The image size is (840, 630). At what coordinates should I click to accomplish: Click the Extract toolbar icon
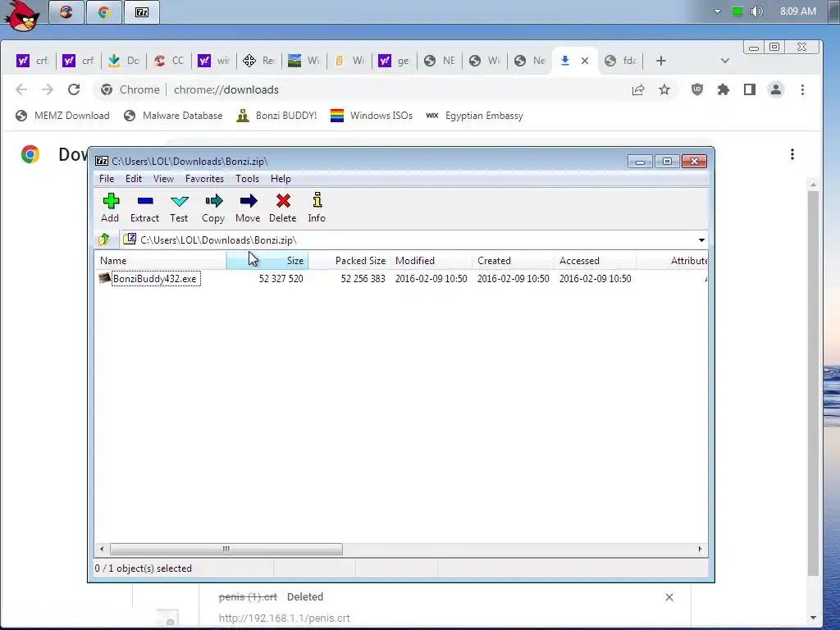[x=145, y=202]
